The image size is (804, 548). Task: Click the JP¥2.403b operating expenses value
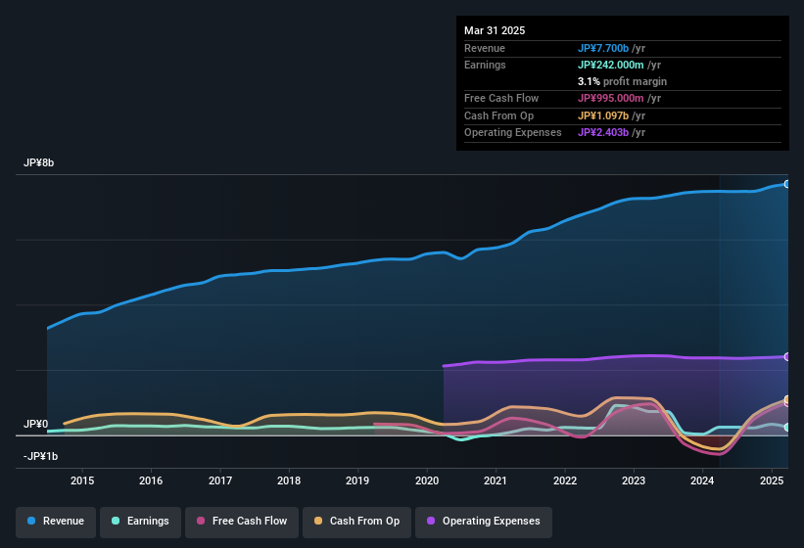click(x=603, y=133)
